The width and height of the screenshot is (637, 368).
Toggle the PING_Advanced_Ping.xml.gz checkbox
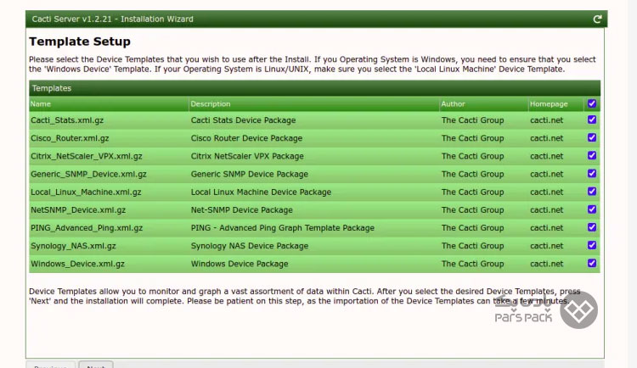click(592, 227)
